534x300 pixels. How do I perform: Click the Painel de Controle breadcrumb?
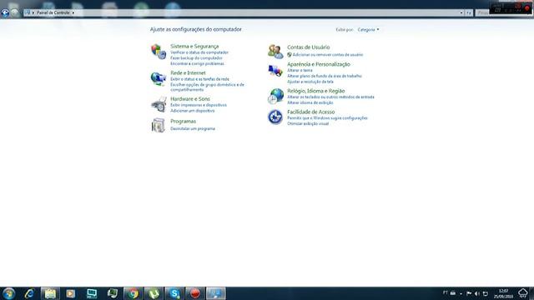coord(53,12)
